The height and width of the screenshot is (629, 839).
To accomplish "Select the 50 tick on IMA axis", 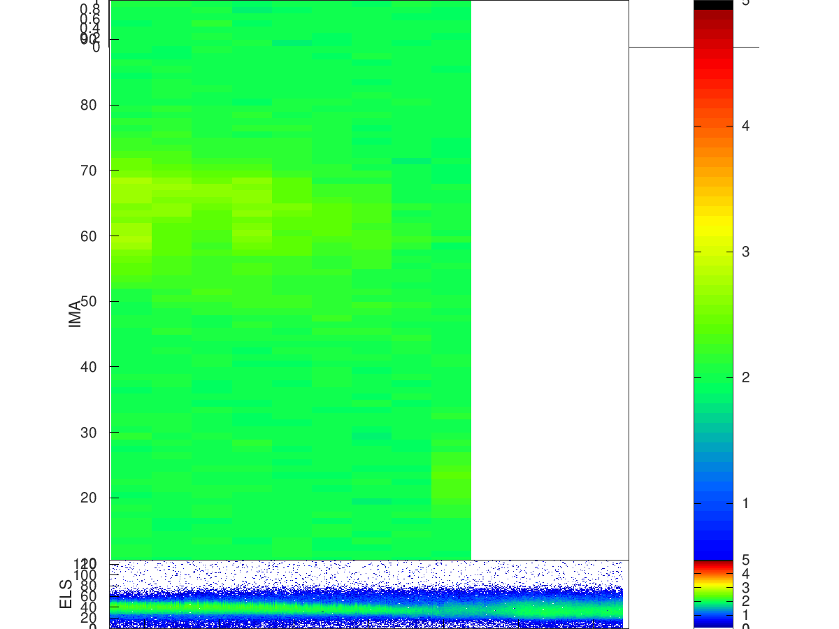I will pos(88,301).
